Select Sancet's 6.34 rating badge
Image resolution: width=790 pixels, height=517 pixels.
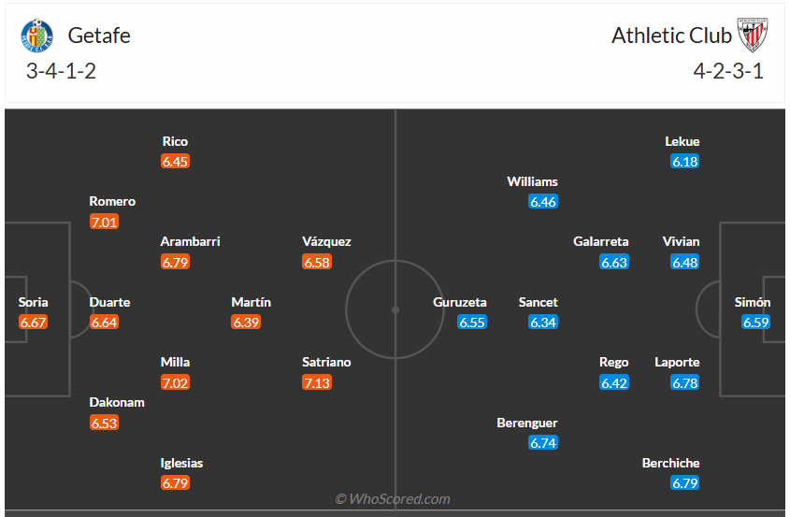click(543, 323)
